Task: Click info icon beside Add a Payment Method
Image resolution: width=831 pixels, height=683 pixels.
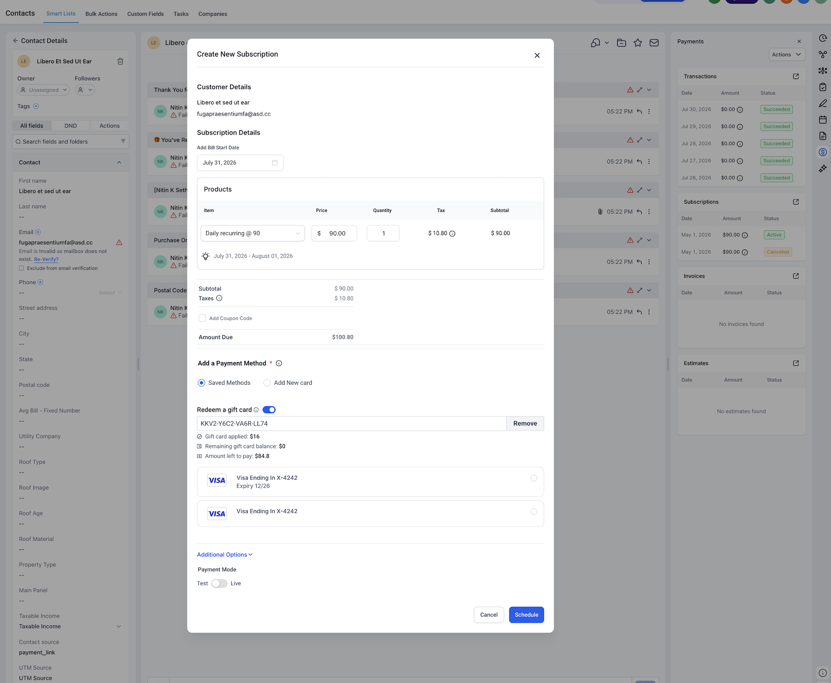Action: click(279, 364)
